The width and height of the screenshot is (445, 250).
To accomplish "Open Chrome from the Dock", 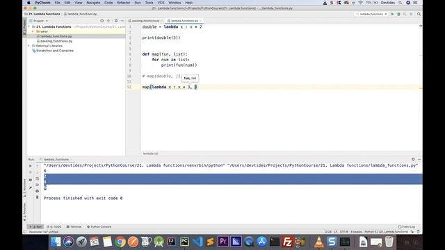I will 120,242.
